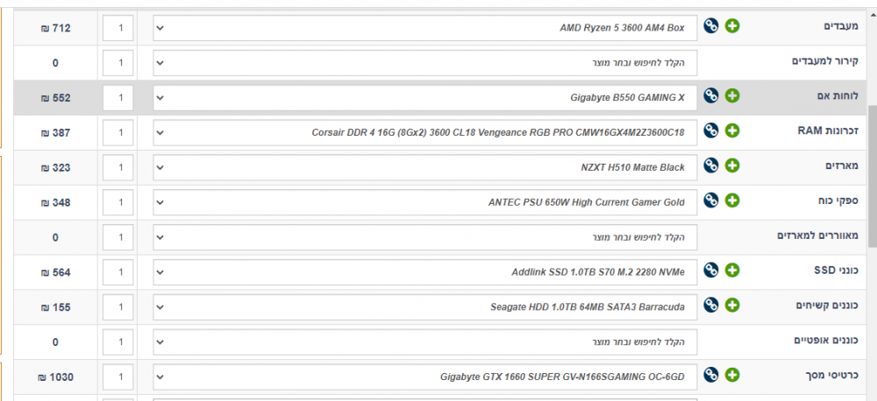877x401 pixels.
Task: Click the 1030 ₪ price of the graphics card
Action: click(55, 377)
